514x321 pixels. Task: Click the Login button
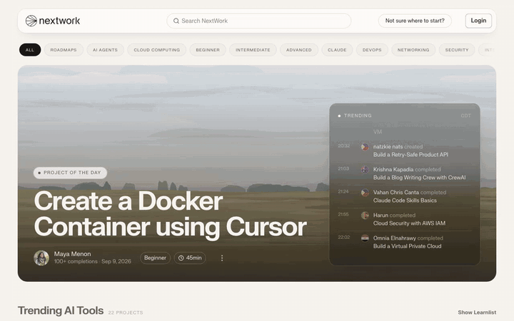click(x=478, y=21)
